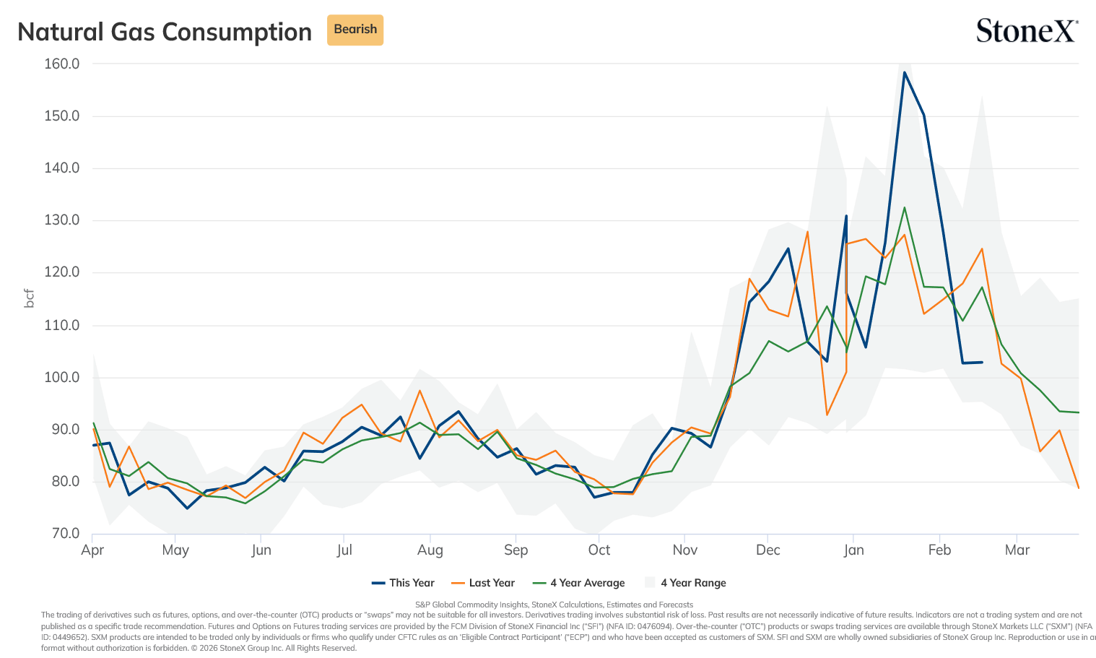
Task: Click the 160.0 y-axis label
Action: pos(61,64)
